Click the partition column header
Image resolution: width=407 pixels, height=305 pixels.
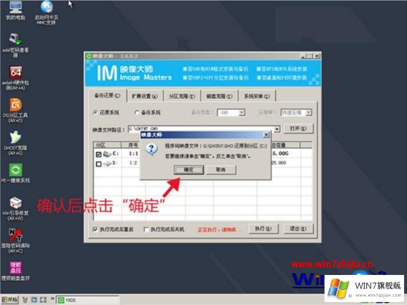(107, 145)
